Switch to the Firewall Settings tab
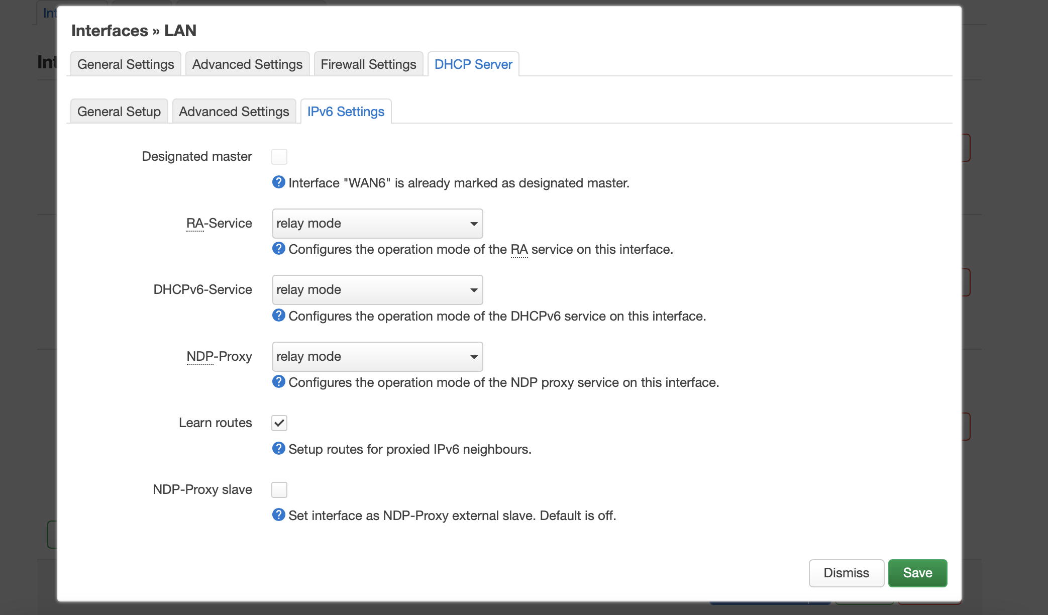This screenshot has width=1048, height=615. click(x=368, y=64)
